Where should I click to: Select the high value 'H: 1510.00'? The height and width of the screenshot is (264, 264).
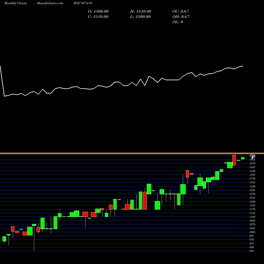click(140, 12)
